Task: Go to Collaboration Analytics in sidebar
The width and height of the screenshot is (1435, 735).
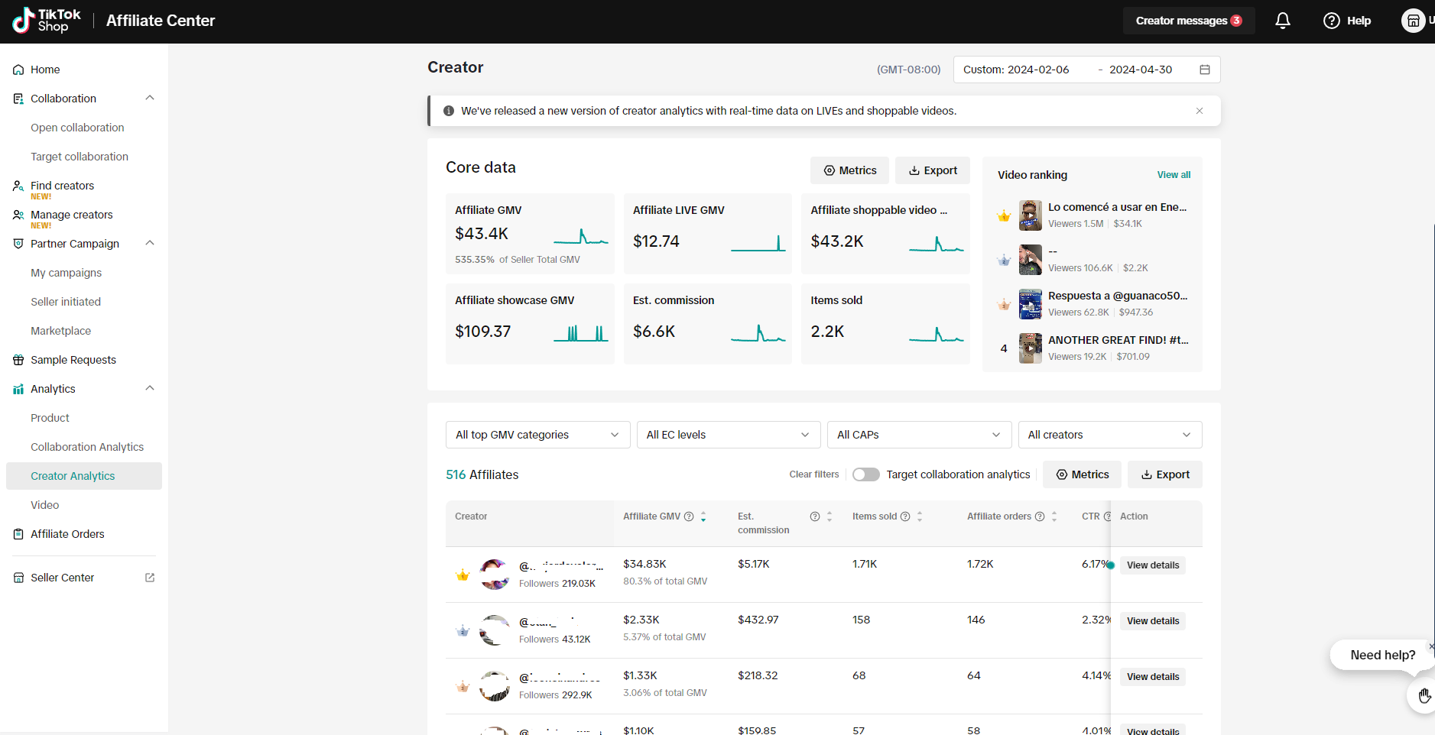Action: click(x=87, y=447)
